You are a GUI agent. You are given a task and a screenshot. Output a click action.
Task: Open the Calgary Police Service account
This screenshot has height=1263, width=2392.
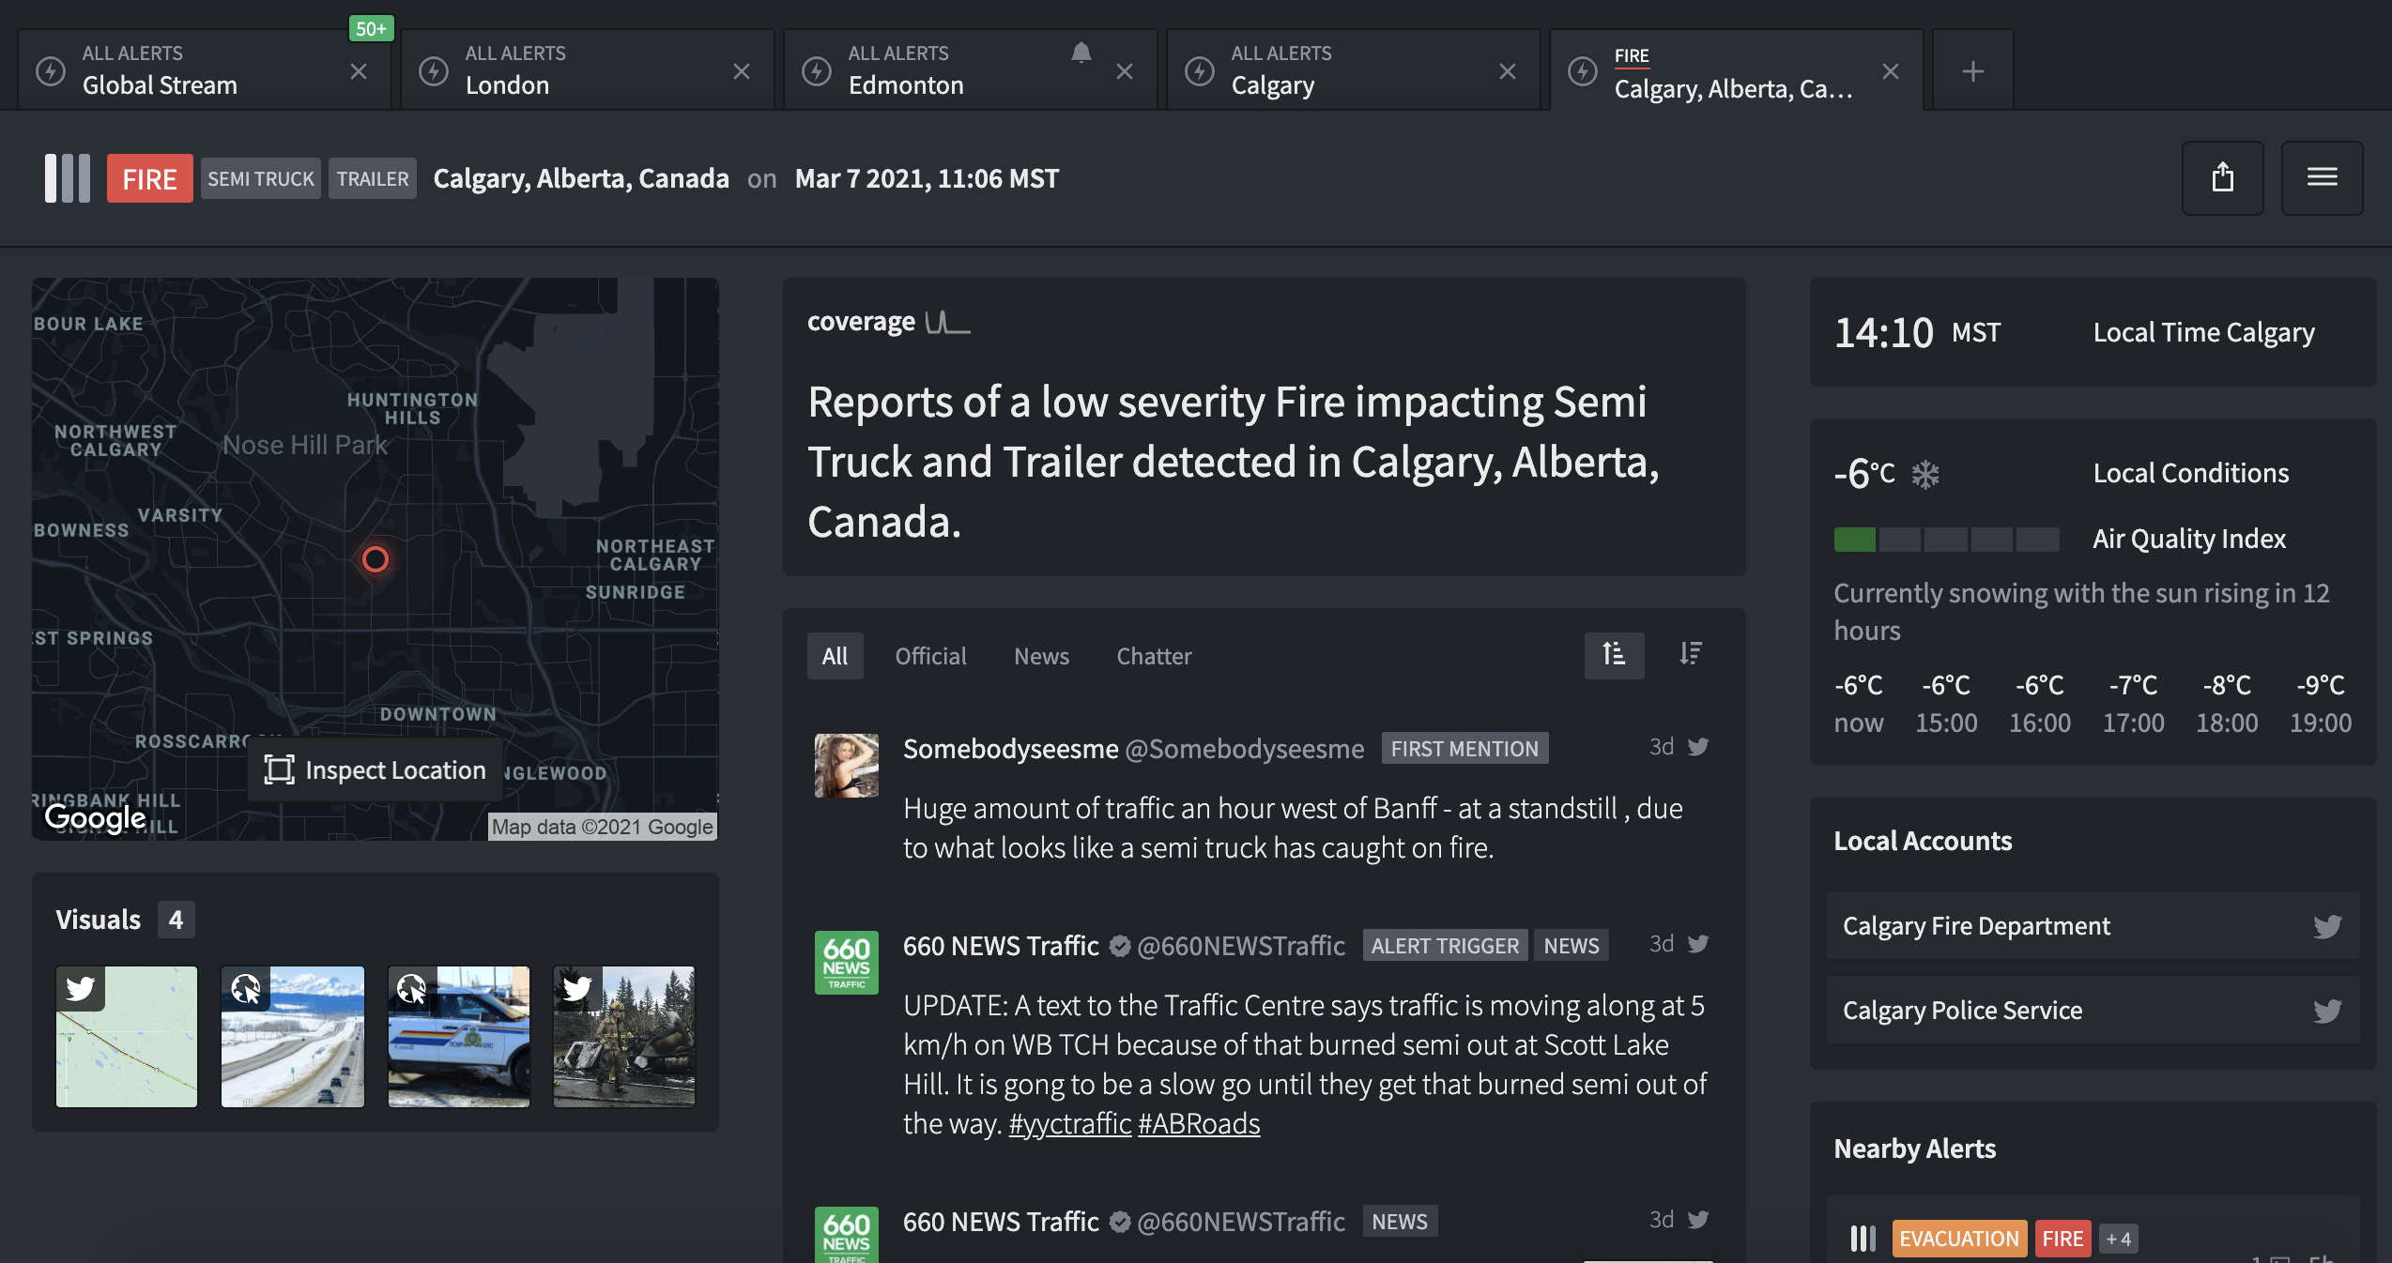click(x=2093, y=1010)
